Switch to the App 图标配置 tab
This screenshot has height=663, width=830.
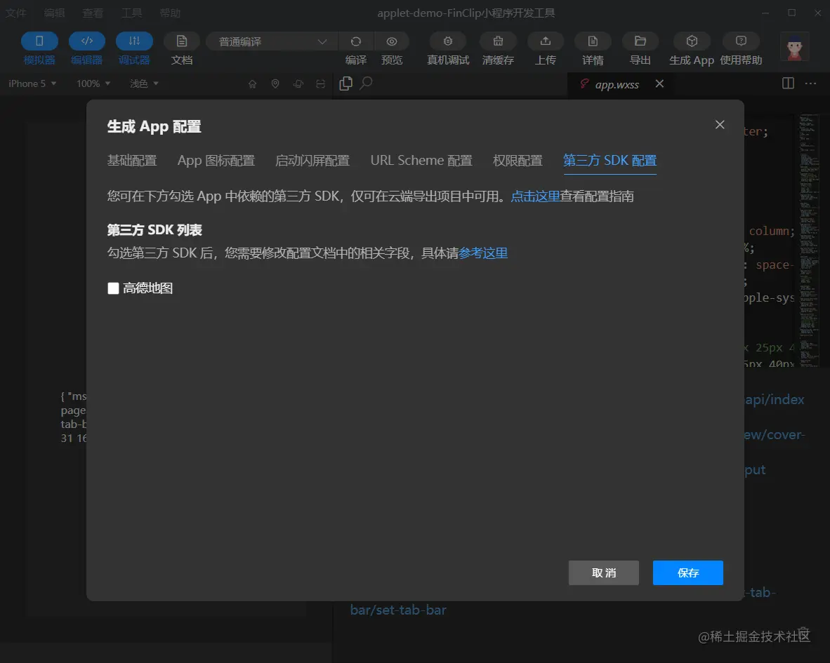tap(216, 160)
